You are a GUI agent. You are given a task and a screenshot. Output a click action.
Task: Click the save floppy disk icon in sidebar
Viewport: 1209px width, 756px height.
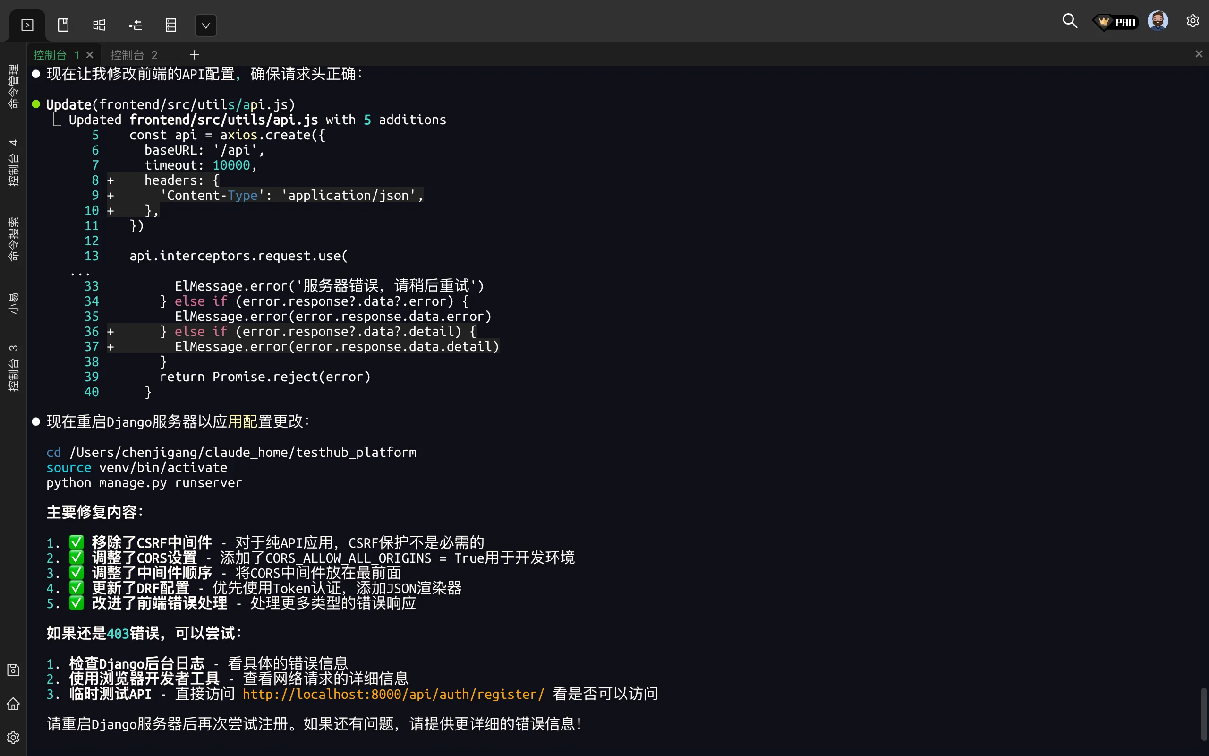click(14, 670)
